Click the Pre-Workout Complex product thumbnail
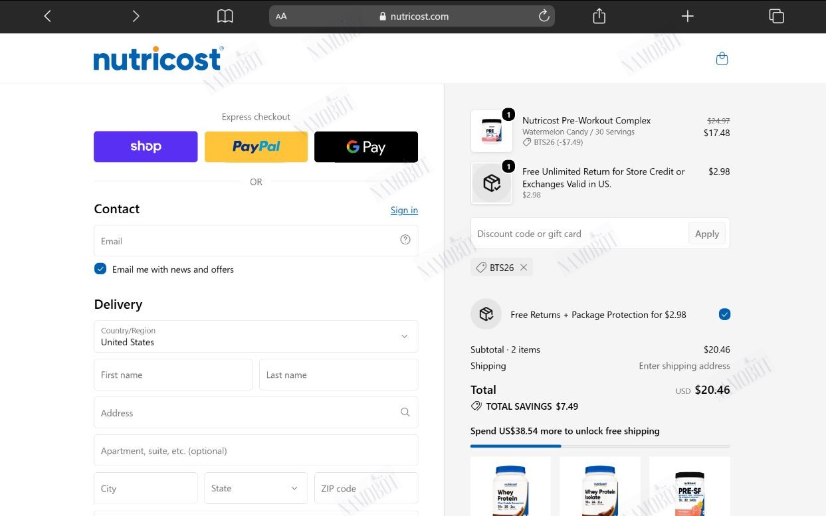 [x=492, y=131]
